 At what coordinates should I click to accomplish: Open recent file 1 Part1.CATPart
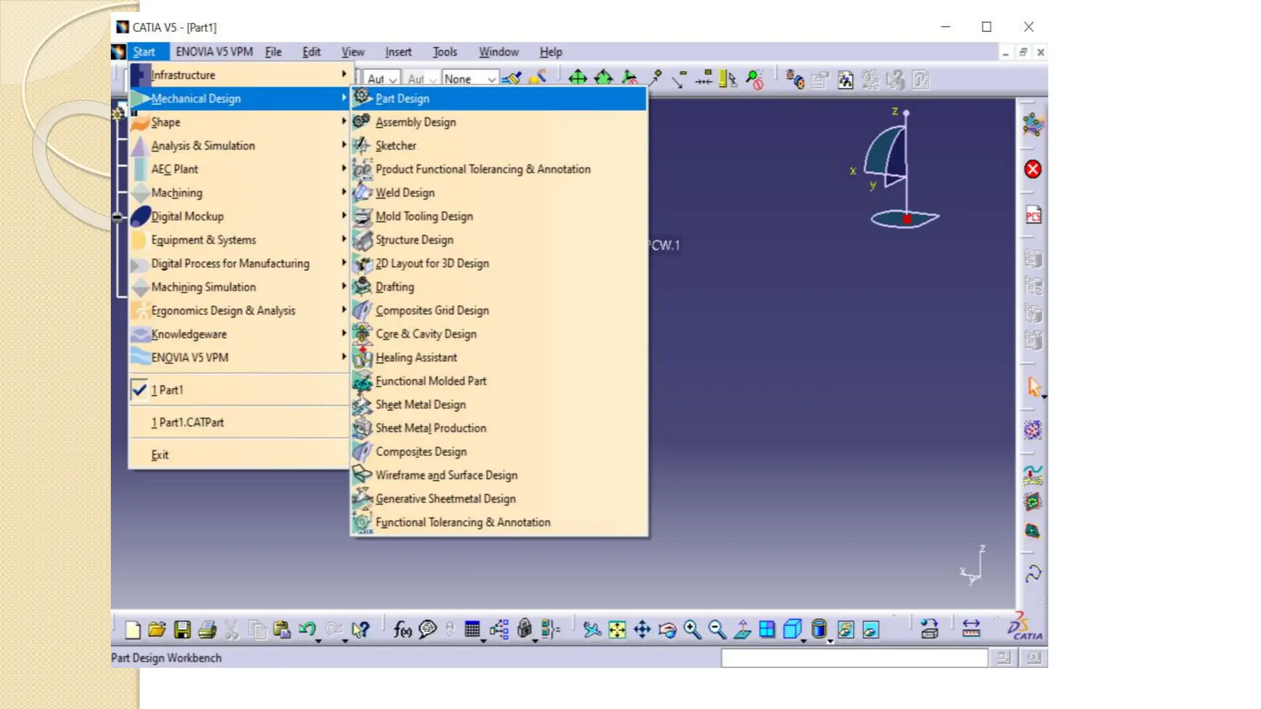coord(188,422)
